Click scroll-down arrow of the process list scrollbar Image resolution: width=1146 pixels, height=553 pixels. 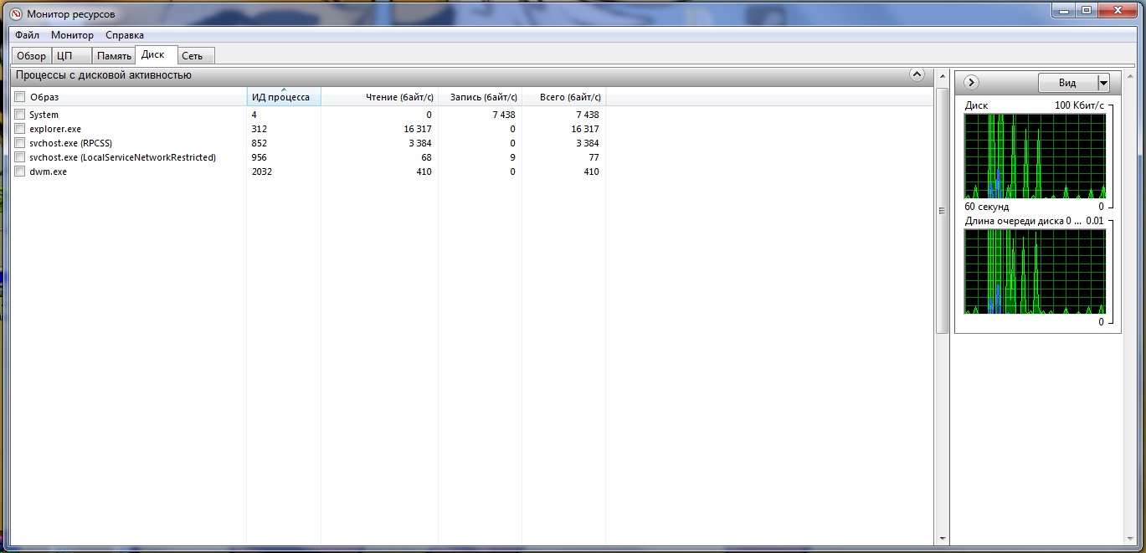tap(942, 539)
